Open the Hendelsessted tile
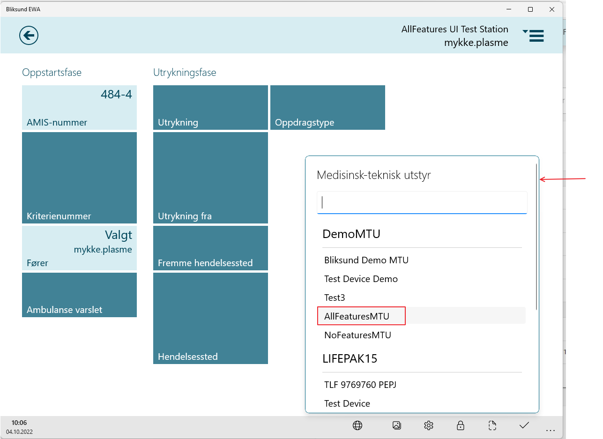603x439 pixels. (210, 318)
